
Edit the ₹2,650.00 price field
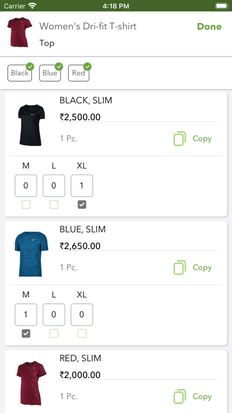point(138,246)
